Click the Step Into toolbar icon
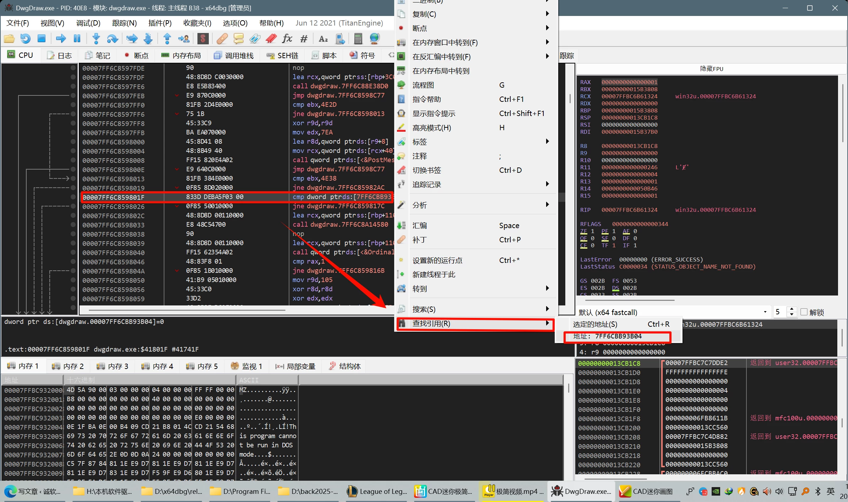The height and width of the screenshot is (502, 848). [x=96, y=38]
